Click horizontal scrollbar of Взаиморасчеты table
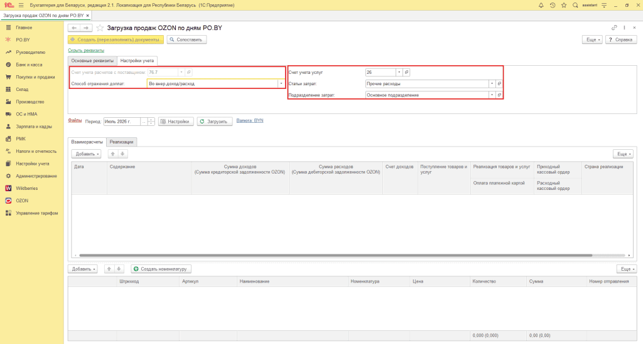643x344 pixels. click(335, 255)
